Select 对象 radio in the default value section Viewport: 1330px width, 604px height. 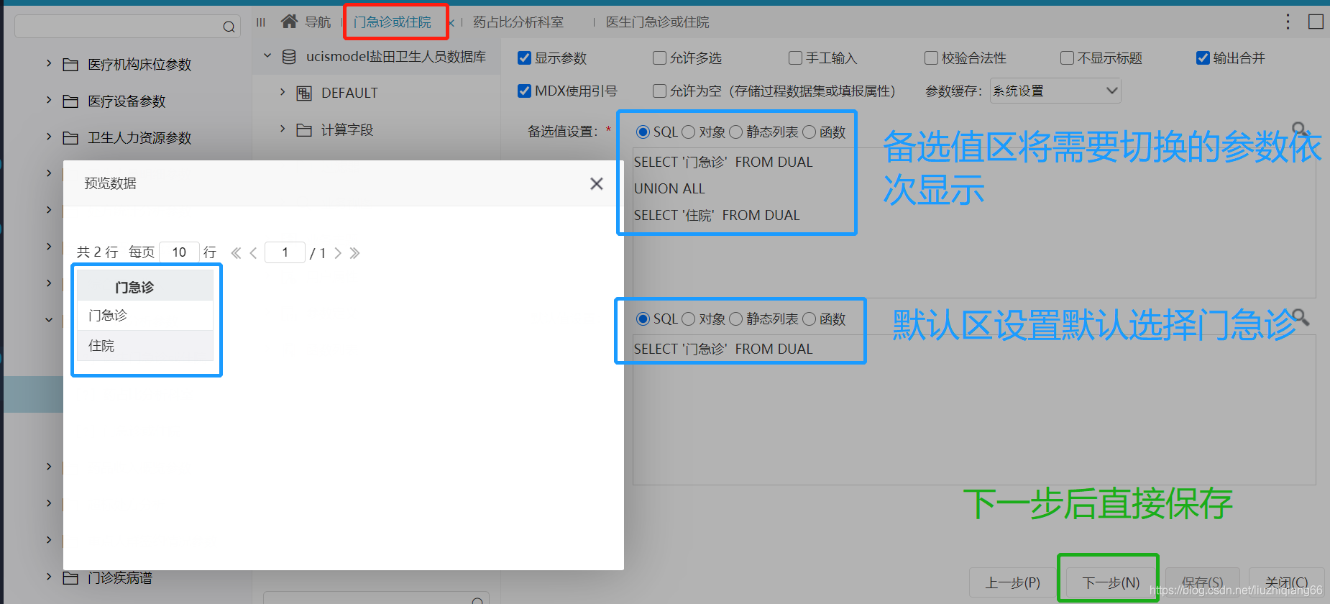pos(689,319)
